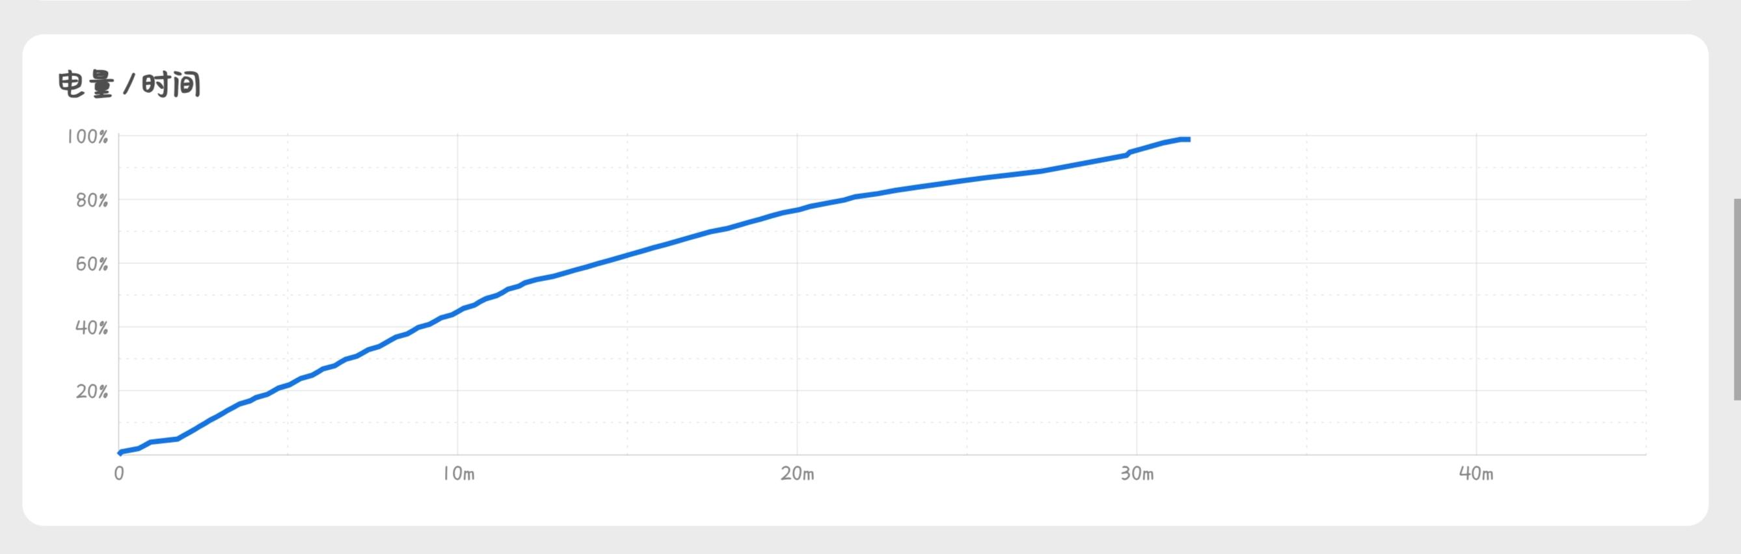Image resolution: width=1741 pixels, height=554 pixels.
Task: Click the 40m gridline at the 60% line
Action: (x=1476, y=263)
